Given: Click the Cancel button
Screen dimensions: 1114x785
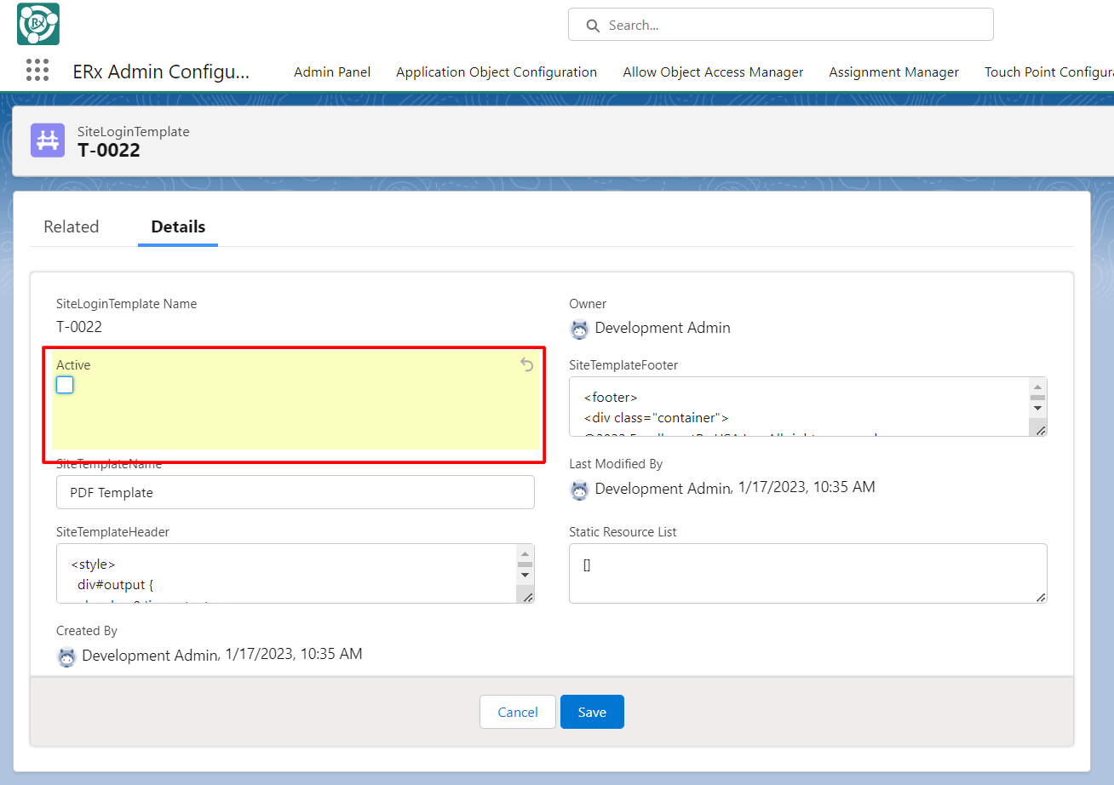Looking at the screenshot, I should (518, 712).
